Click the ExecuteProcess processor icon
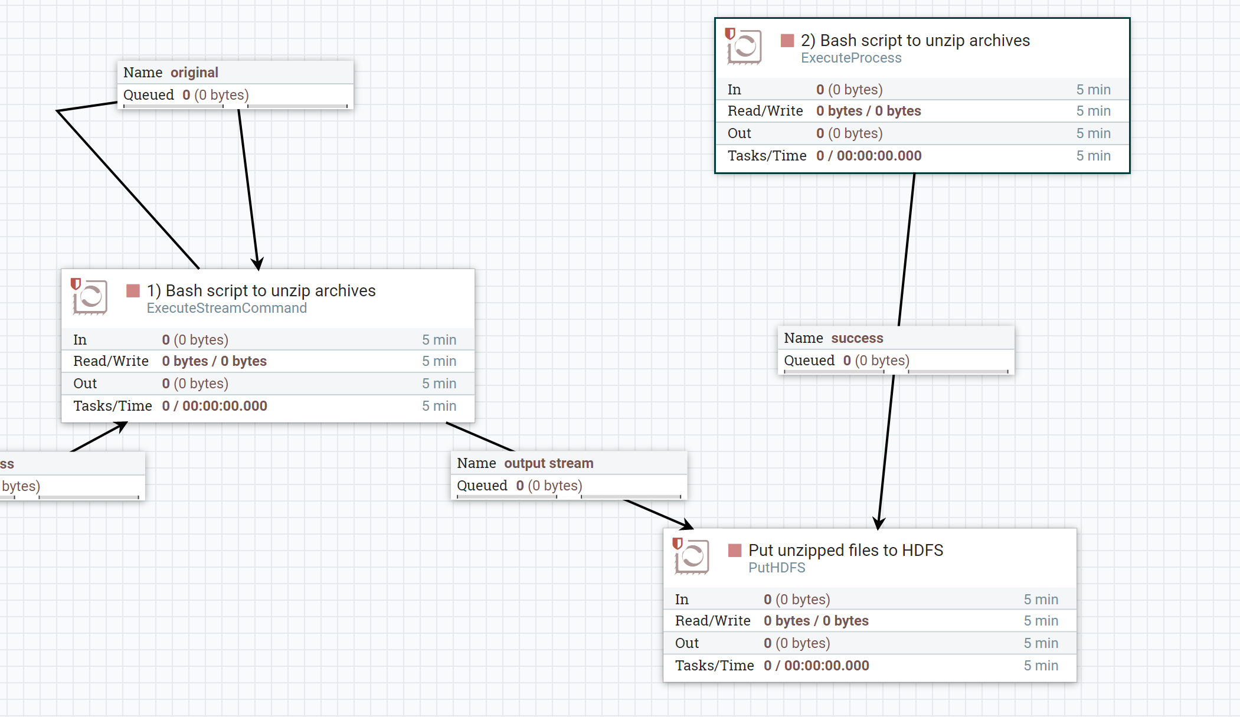 coord(746,47)
